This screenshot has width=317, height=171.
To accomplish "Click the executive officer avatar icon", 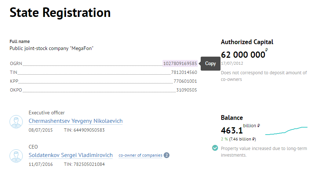I will [x=16, y=122].
